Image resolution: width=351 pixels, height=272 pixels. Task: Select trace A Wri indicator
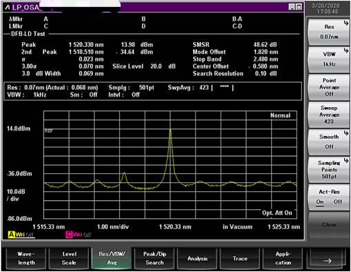[x=21, y=235]
